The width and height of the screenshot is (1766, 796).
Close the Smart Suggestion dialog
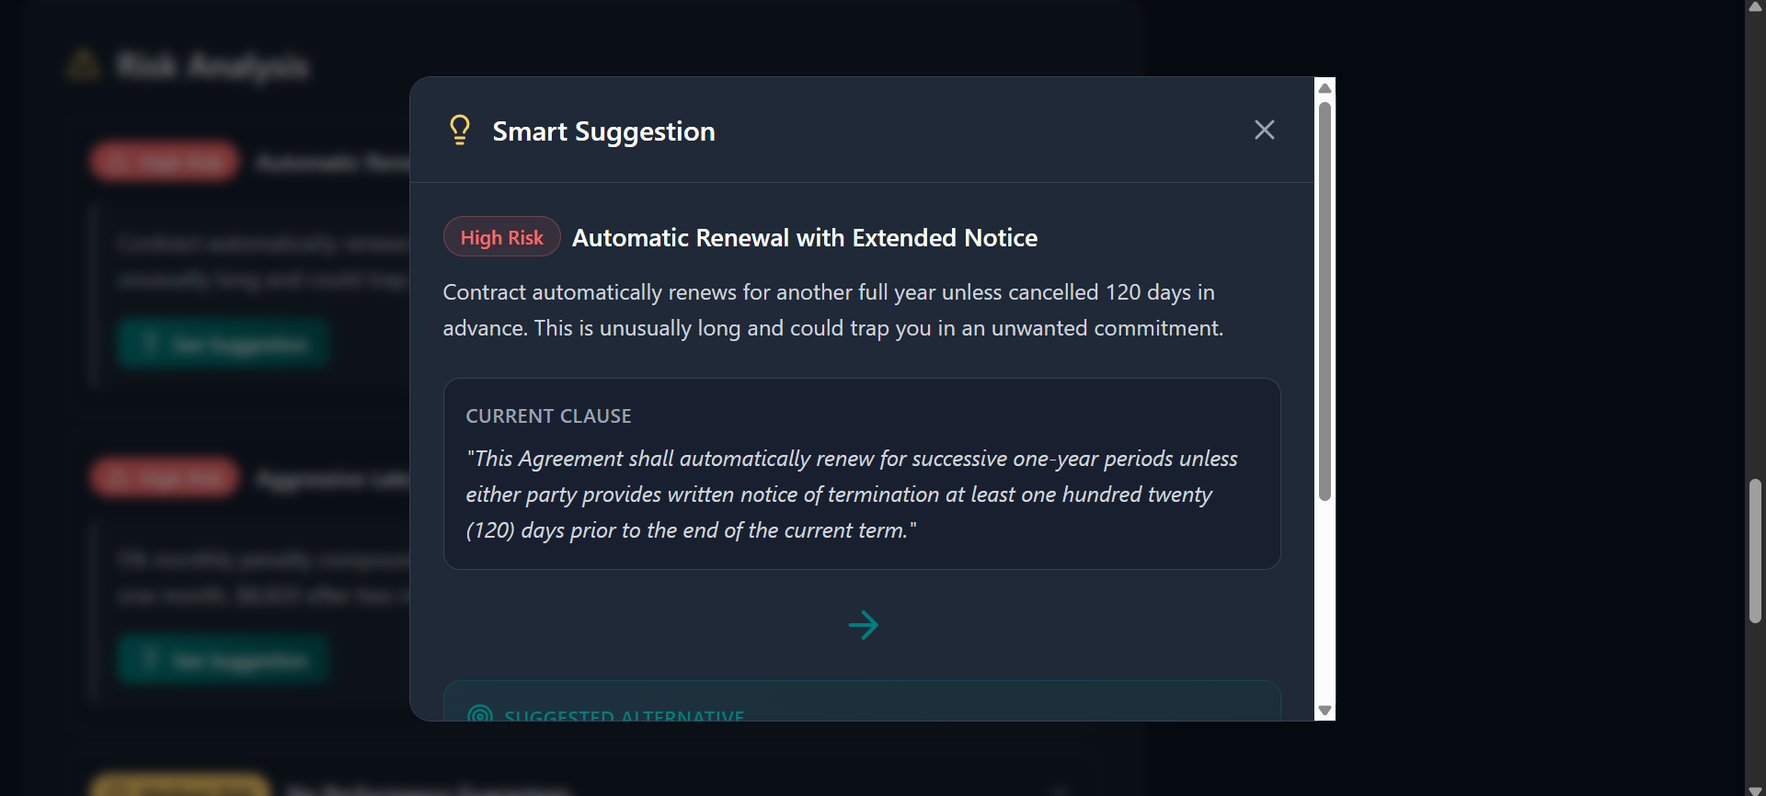pos(1264,130)
